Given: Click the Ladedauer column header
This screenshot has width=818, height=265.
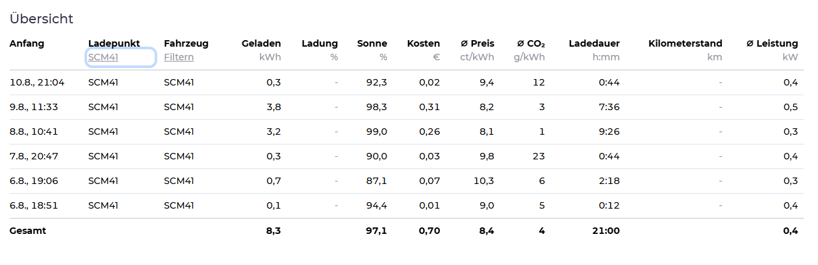Looking at the screenshot, I should click(594, 43).
